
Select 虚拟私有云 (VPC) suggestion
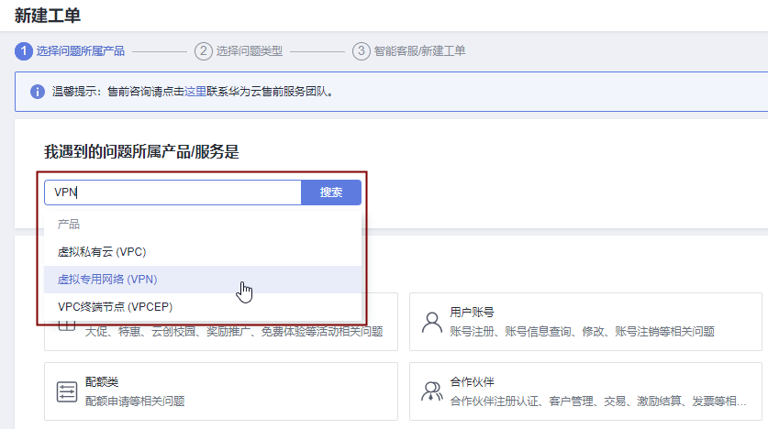click(203, 252)
